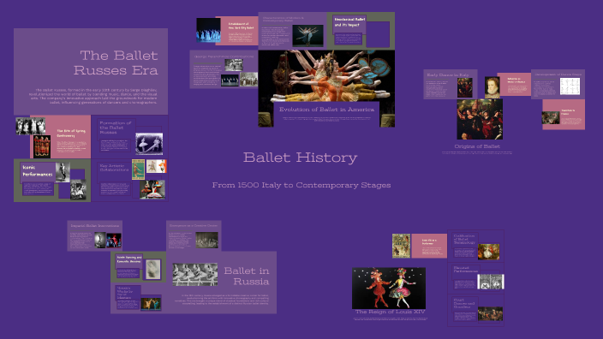Image resolution: width=603 pixels, height=339 pixels.
Task: Click the blue-lit stage dancers thumbnail
Action: pos(208,30)
